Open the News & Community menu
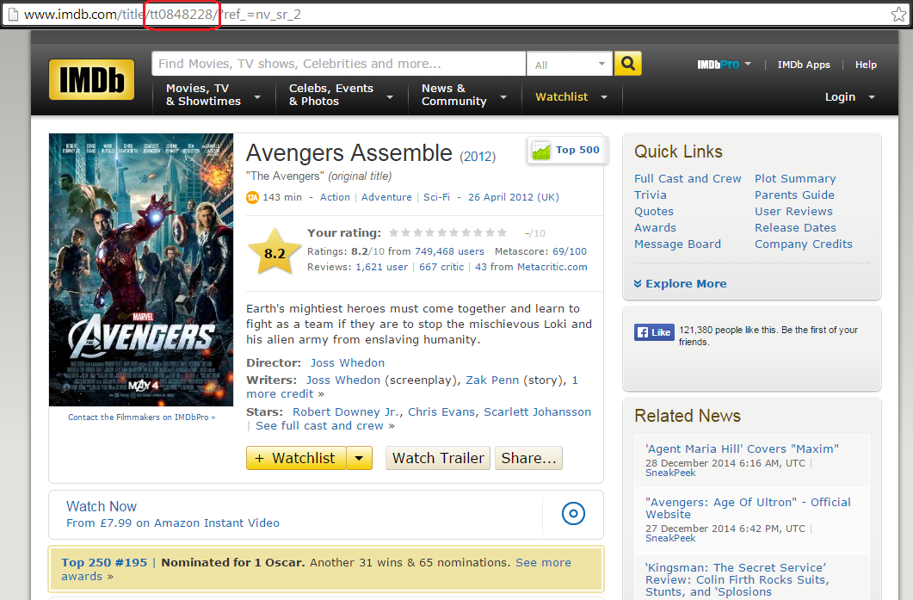The width and height of the screenshot is (913, 600). pyautogui.click(x=464, y=95)
